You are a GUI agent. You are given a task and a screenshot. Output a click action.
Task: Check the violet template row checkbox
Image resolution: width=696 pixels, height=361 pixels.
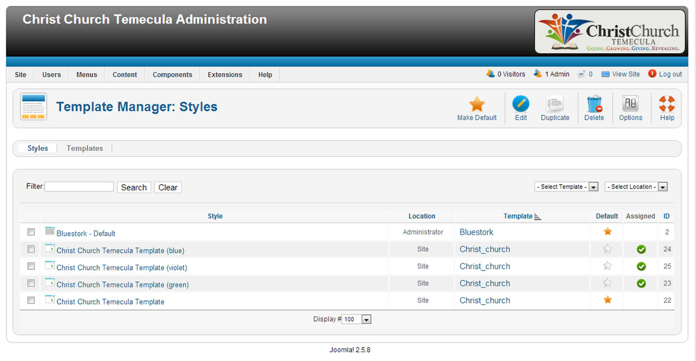click(31, 266)
